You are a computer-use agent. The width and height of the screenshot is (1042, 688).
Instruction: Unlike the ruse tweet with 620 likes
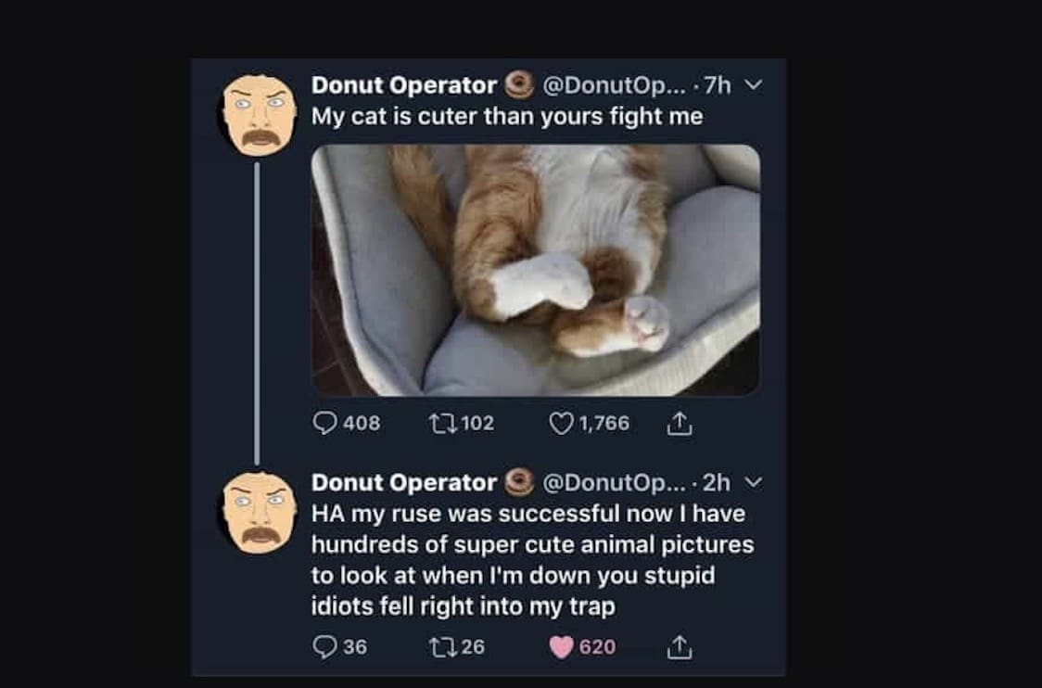coord(562,646)
